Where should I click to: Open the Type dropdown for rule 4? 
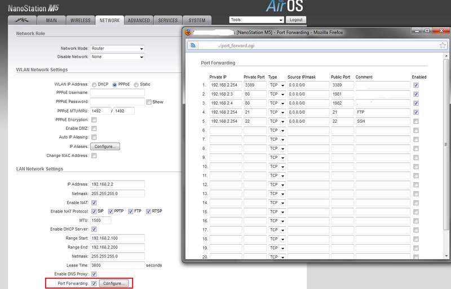(277, 112)
